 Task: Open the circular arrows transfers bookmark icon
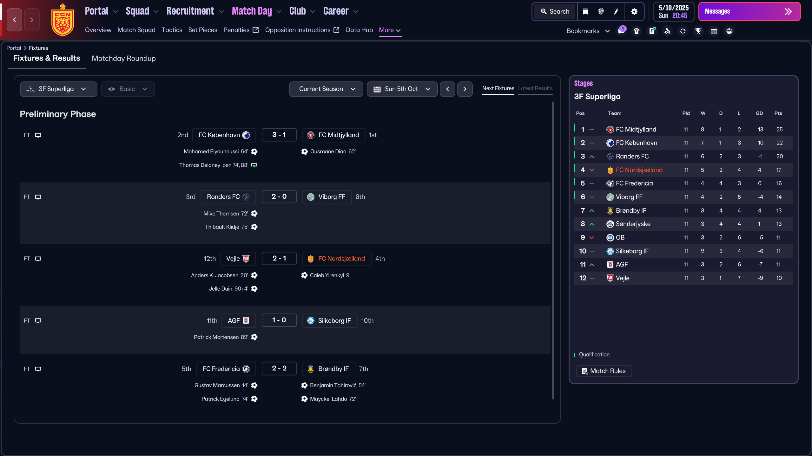coord(683,31)
